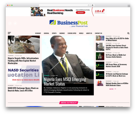Click the faded Twitter social icon

(x=15, y=23)
